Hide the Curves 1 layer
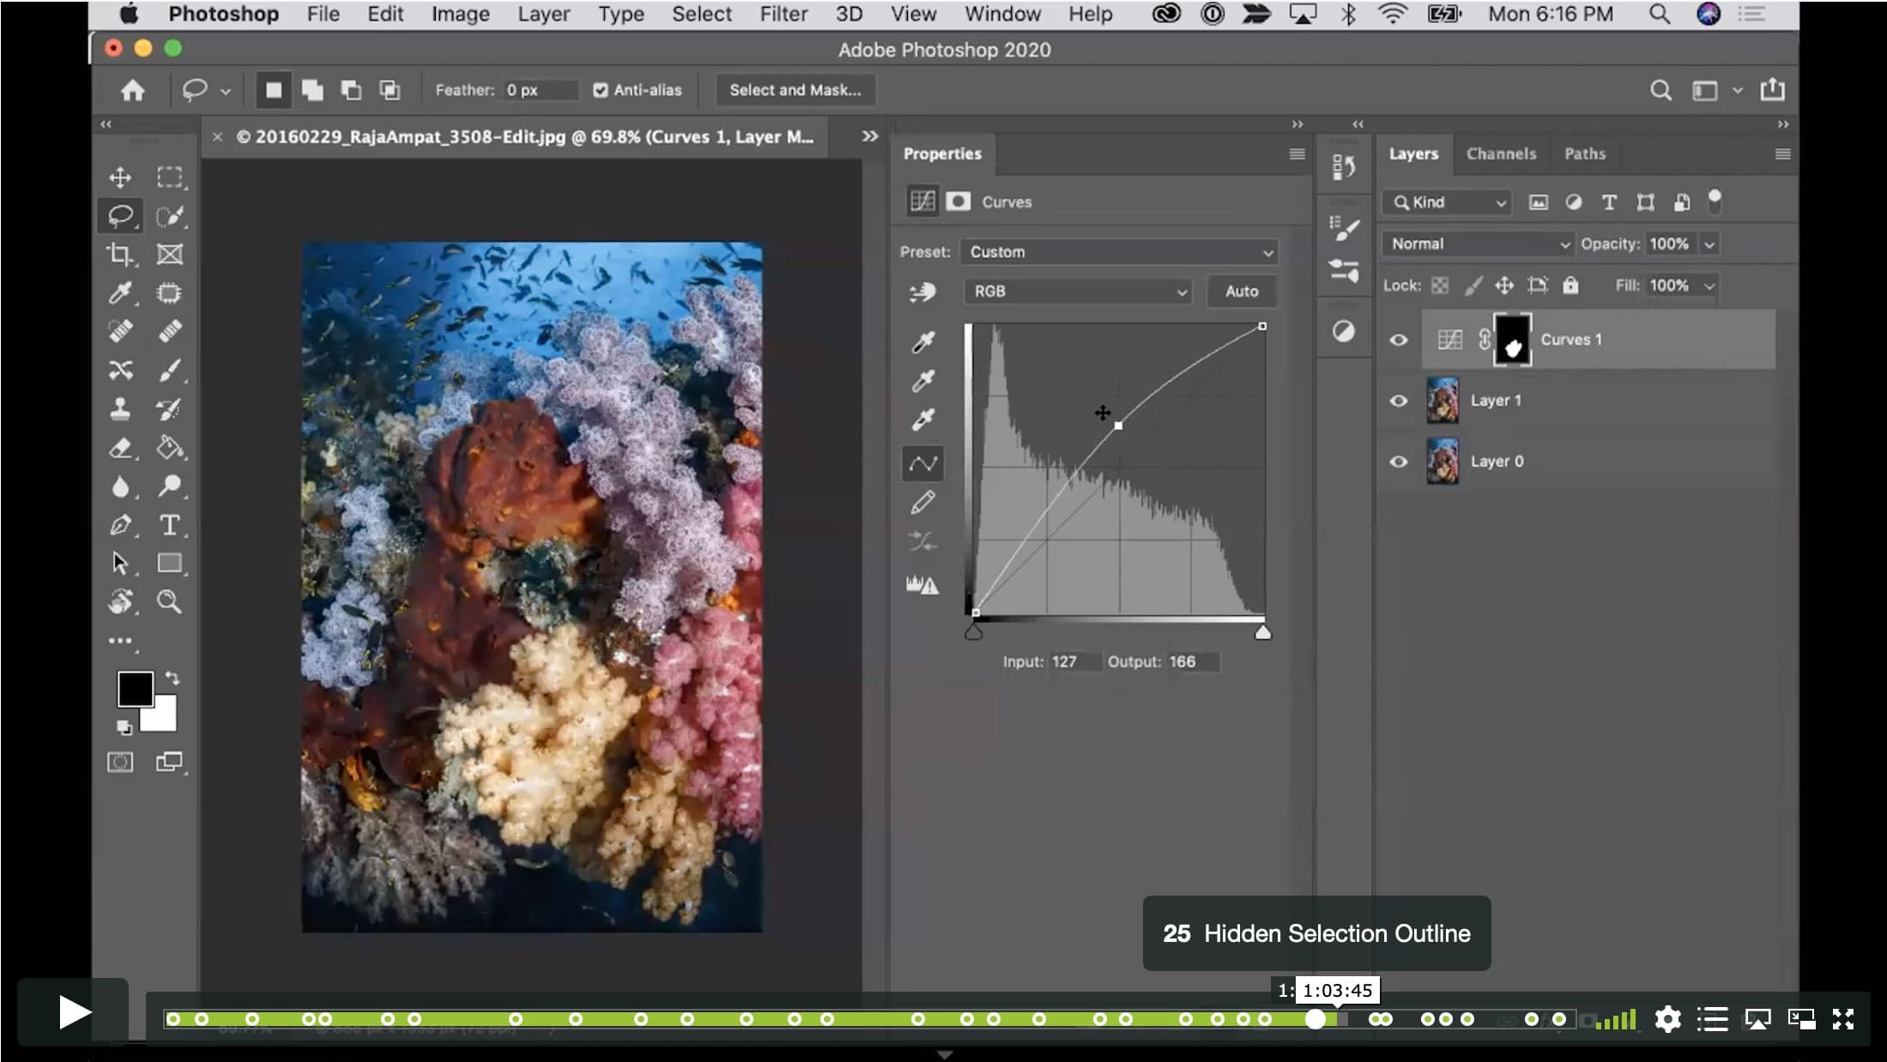1887x1062 pixels. (1398, 340)
